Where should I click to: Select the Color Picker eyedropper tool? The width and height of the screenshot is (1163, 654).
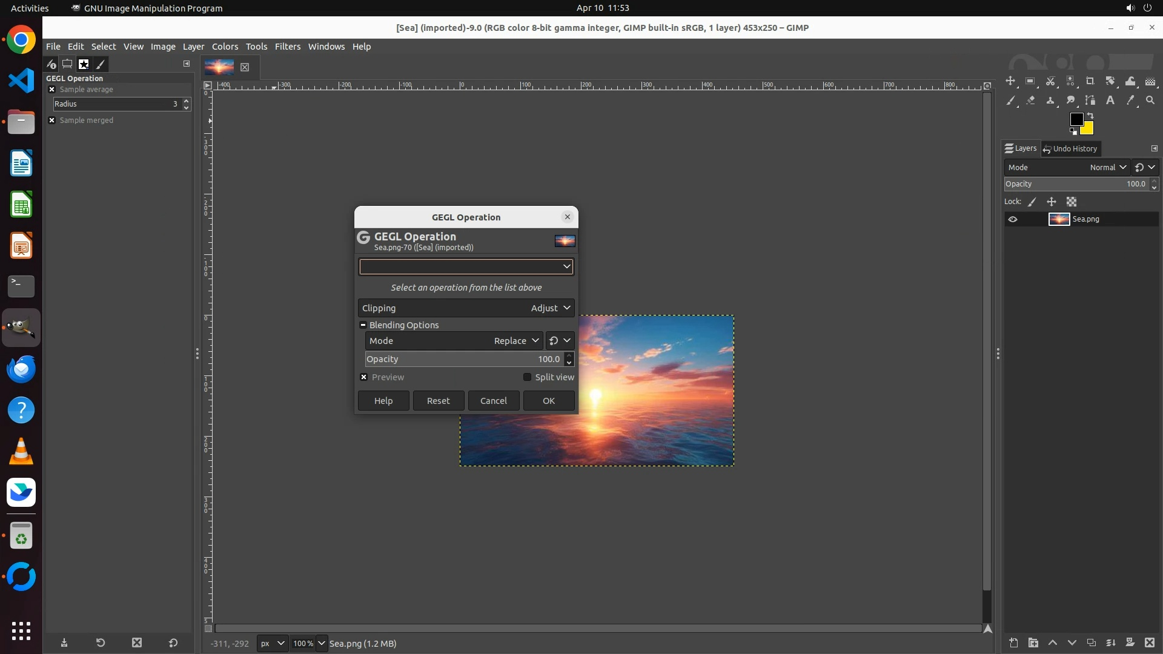pyautogui.click(x=1130, y=101)
